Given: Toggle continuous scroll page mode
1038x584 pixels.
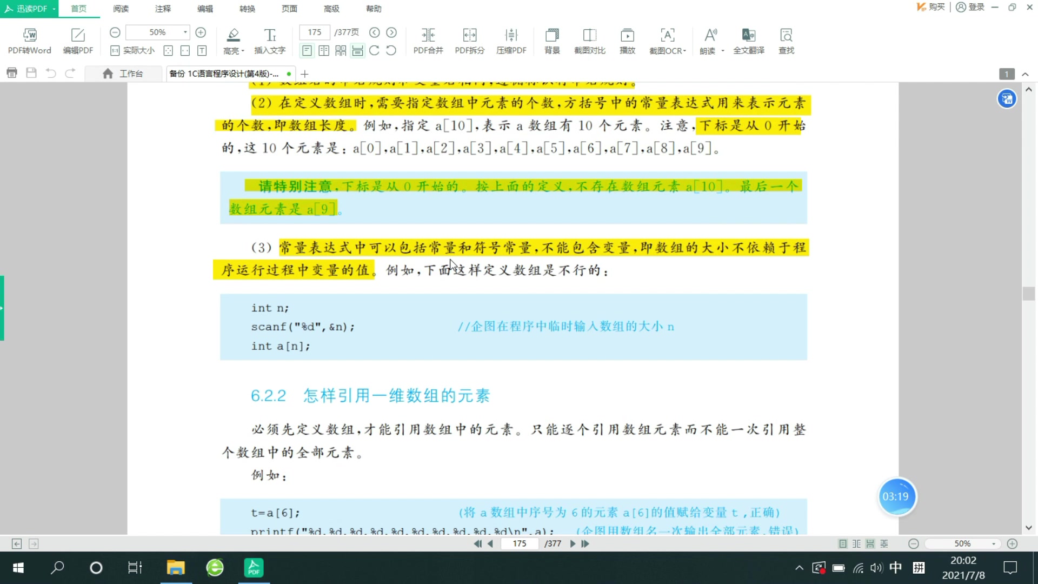Looking at the screenshot, I should point(358,50).
